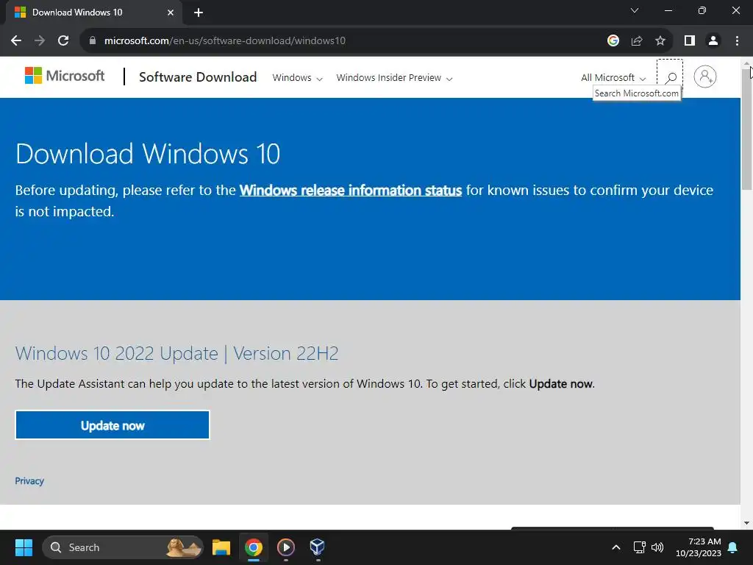Open the clock showing 7:23 AM

click(699, 547)
